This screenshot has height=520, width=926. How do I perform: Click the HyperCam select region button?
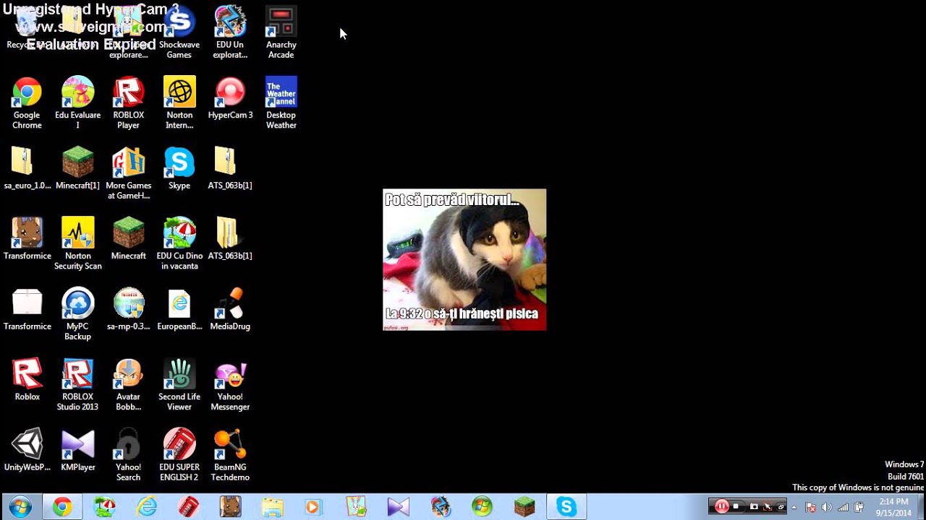click(x=768, y=506)
